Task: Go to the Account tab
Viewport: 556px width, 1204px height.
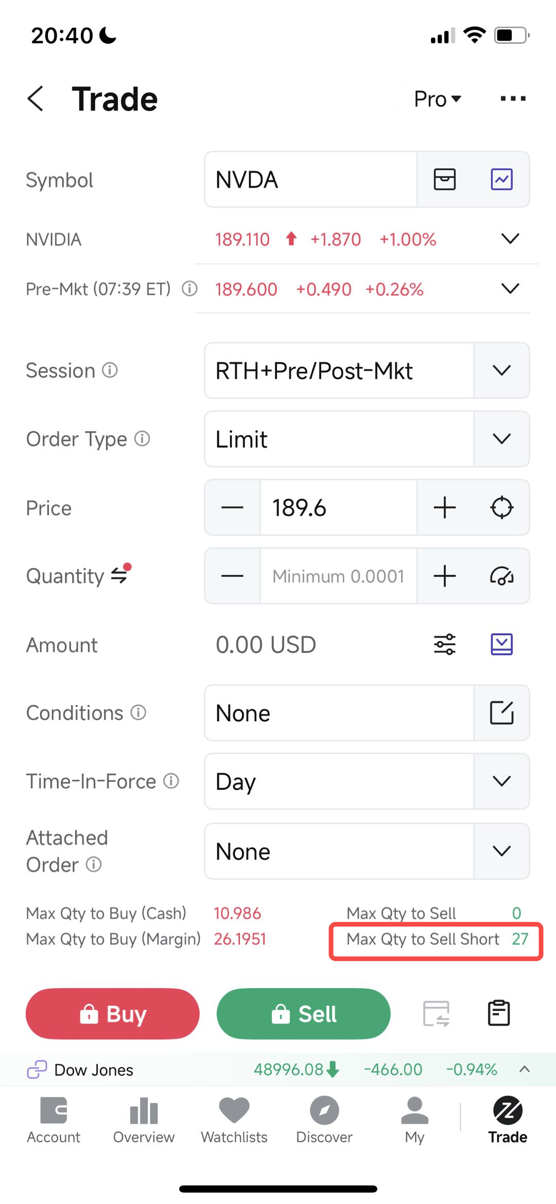Action: click(54, 1120)
